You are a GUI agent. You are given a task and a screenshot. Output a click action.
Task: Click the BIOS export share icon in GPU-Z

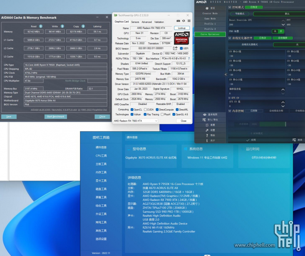coord(175,48)
